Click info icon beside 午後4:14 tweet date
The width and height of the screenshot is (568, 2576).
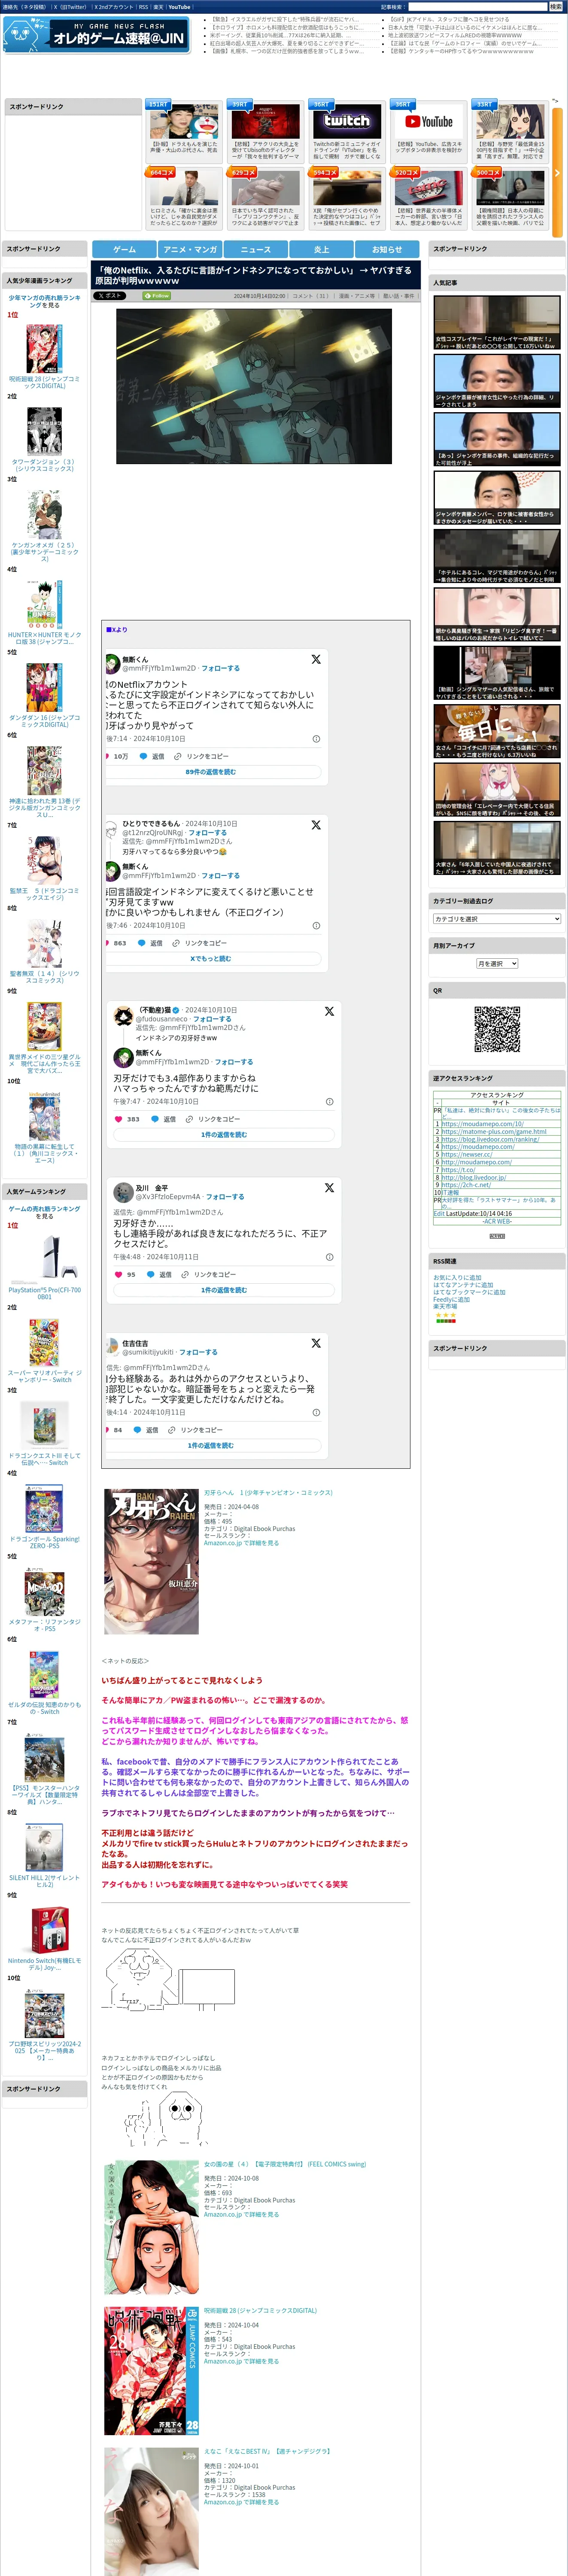[316, 1412]
